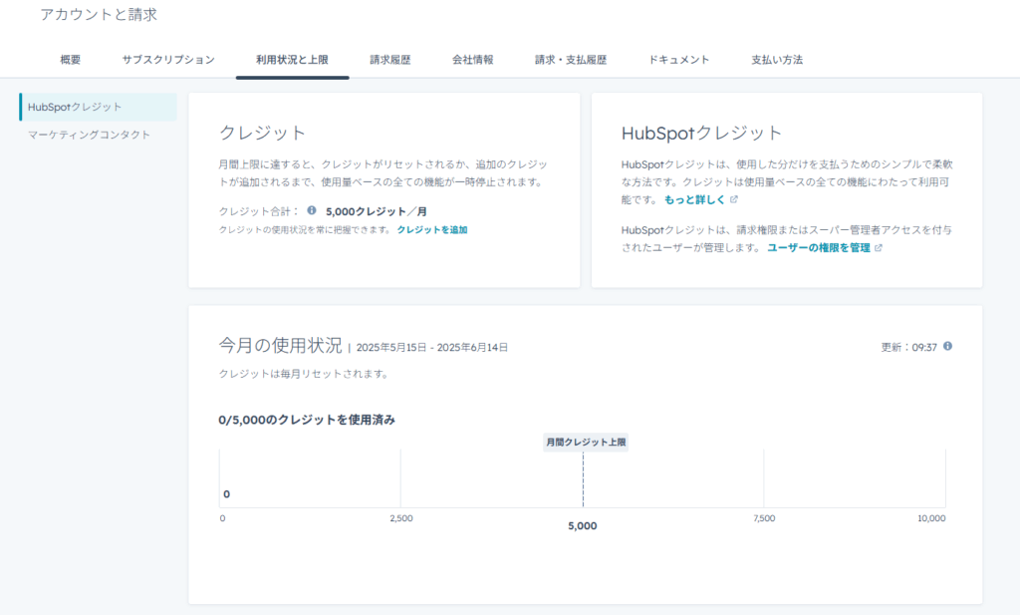Click the external-link icon after ユーザーの権限を管理
The width and height of the screenshot is (1020, 615).
pyautogui.click(x=879, y=248)
